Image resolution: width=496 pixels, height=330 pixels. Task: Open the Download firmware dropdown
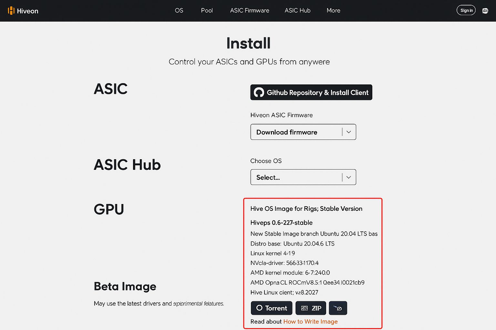pyautogui.click(x=296, y=132)
